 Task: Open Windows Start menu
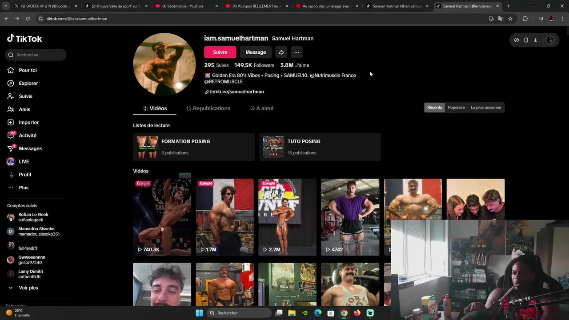[199, 313]
